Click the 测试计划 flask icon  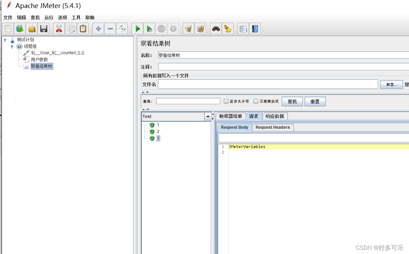coord(12,40)
